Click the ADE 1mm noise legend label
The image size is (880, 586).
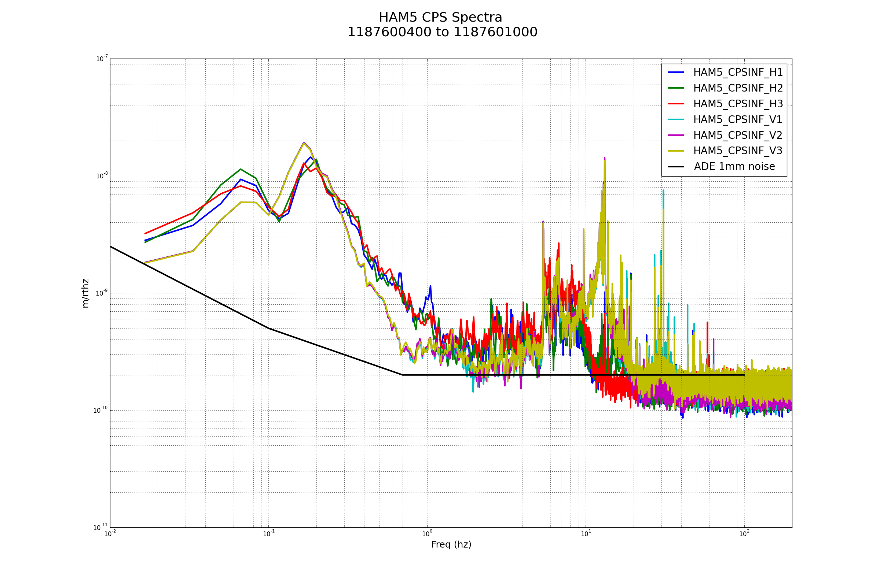tap(734, 167)
